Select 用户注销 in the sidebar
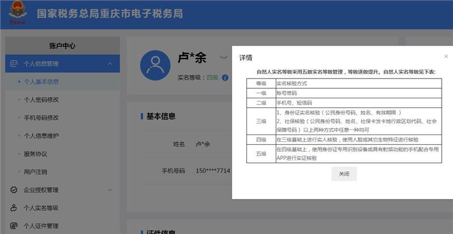The height and width of the screenshot is (234, 453). 35,172
